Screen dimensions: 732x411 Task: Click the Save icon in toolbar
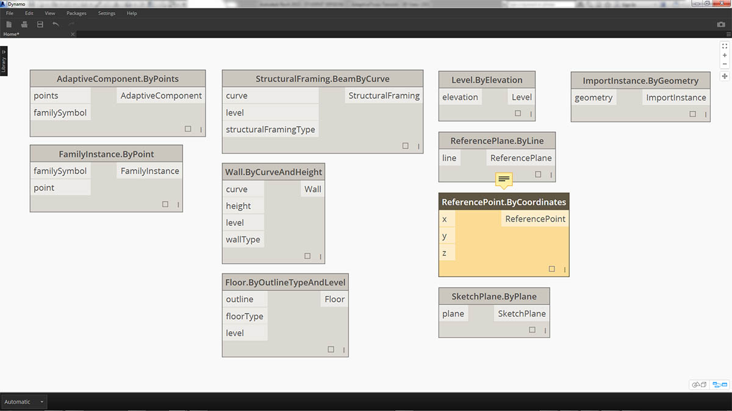[40, 24]
